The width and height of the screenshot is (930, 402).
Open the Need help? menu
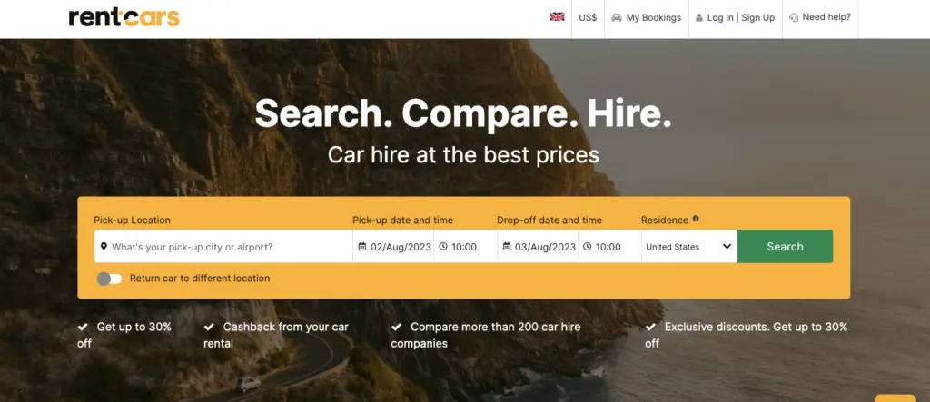tap(820, 18)
